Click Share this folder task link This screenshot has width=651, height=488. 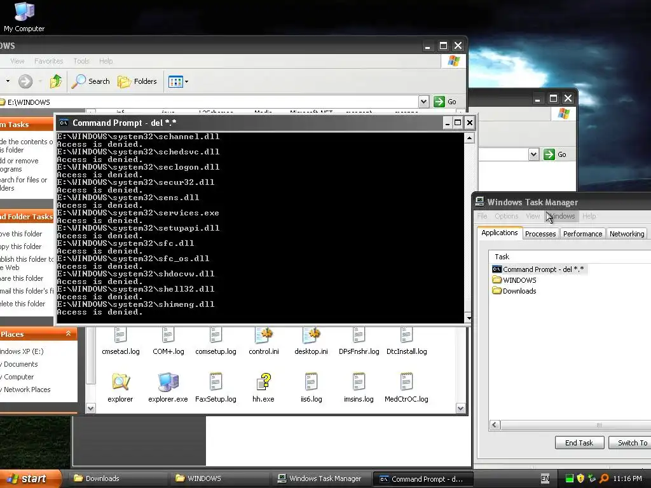click(x=22, y=278)
